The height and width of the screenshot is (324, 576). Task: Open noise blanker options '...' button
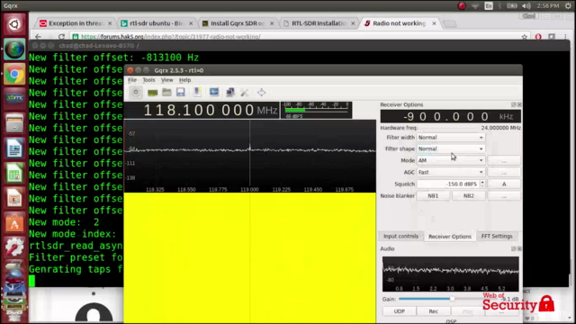pyautogui.click(x=504, y=196)
